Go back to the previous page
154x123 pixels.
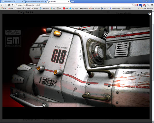click(2, 5)
